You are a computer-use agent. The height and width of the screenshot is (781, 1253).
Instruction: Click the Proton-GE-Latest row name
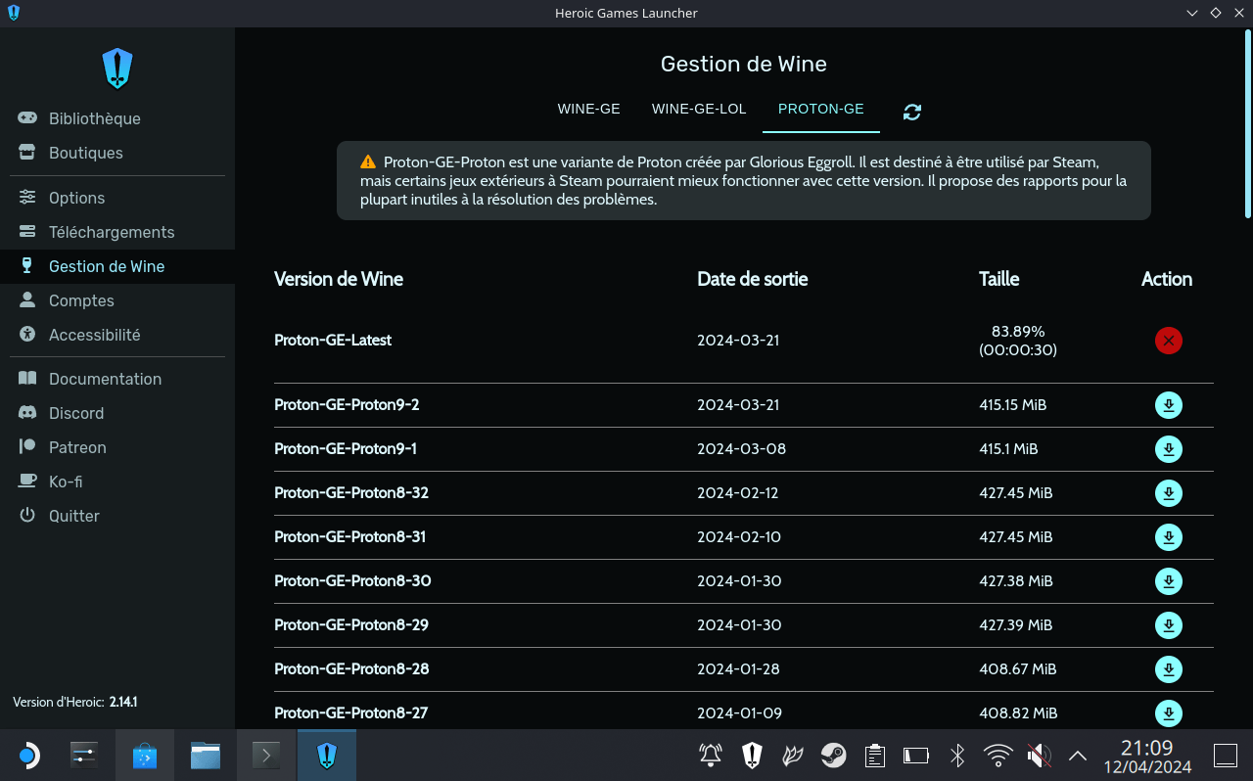[x=333, y=341]
